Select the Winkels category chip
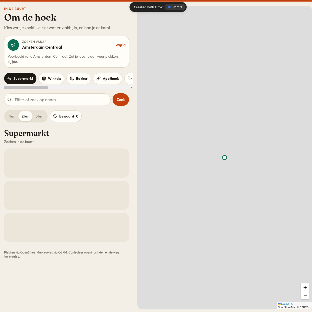The image size is (312, 312). tap(51, 79)
